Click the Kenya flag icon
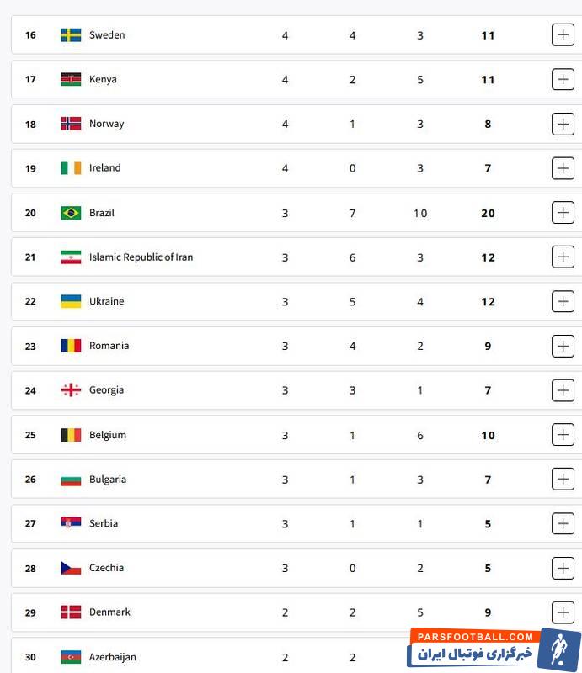The image size is (582, 673). pos(71,79)
